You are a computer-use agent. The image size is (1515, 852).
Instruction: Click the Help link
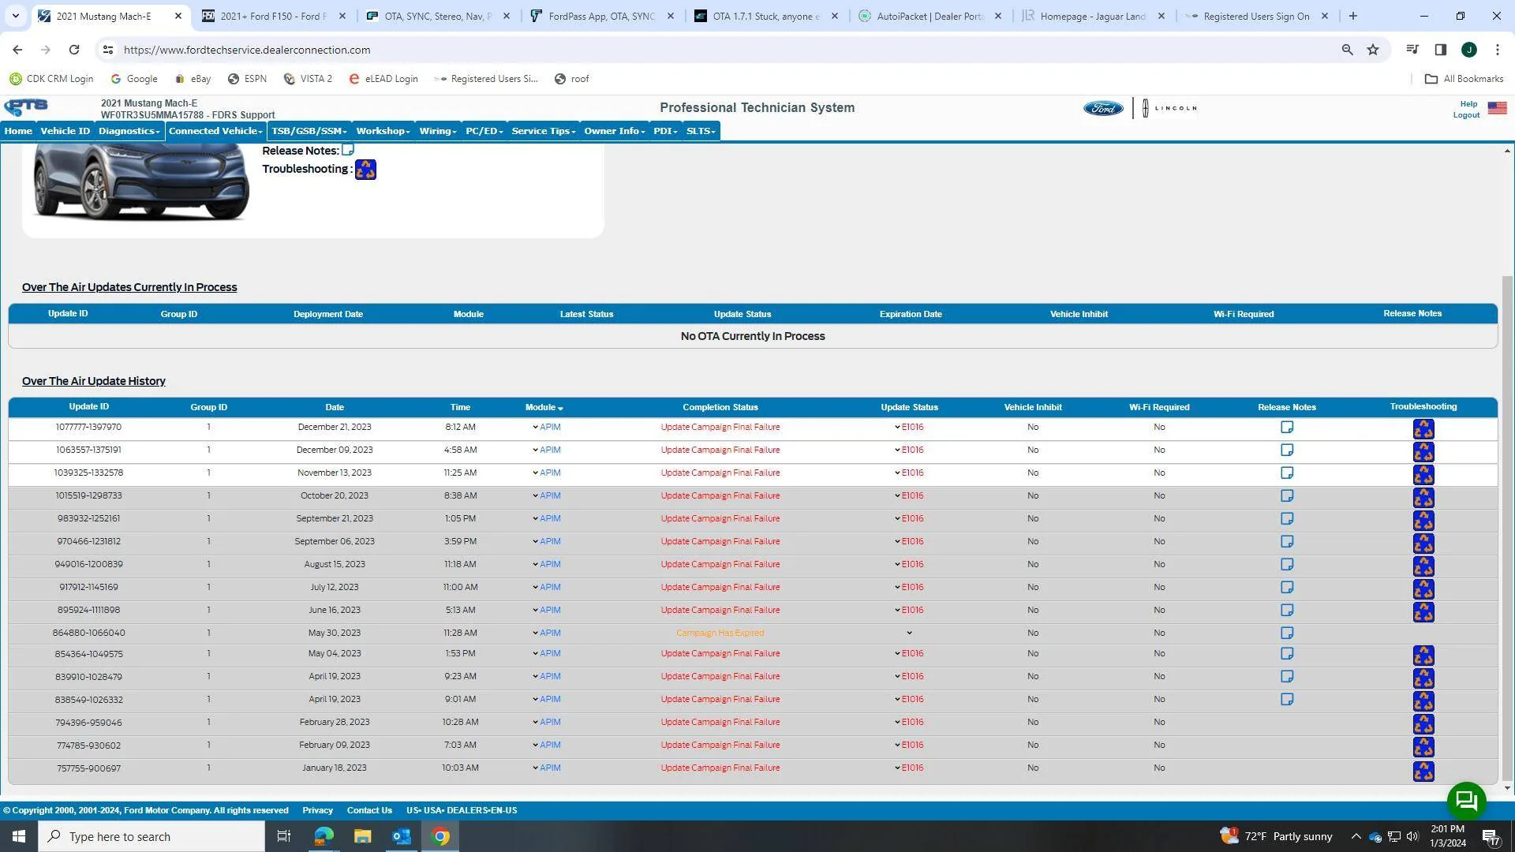(1468, 104)
